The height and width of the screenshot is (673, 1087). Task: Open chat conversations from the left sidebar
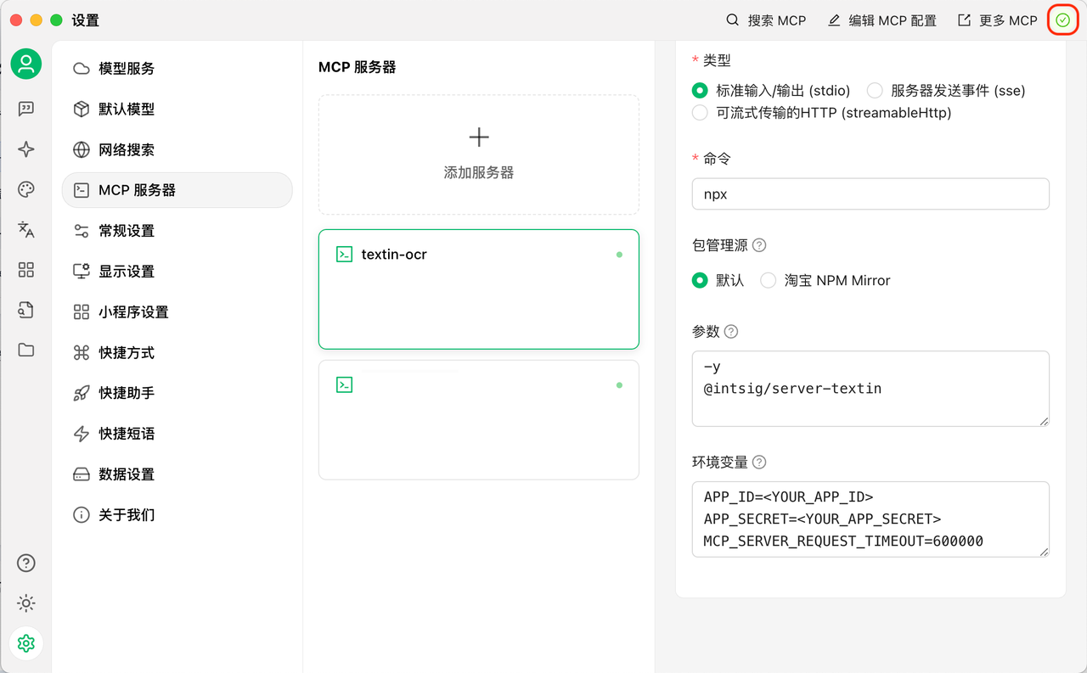(x=25, y=109)
